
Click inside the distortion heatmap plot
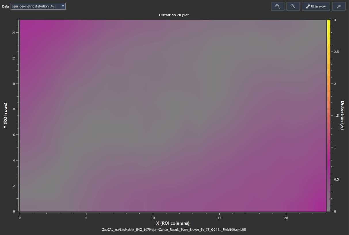(x=173, y=115)
